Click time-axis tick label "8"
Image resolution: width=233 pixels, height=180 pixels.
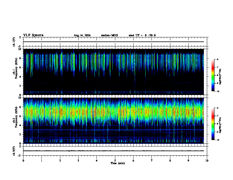point(170,161)
